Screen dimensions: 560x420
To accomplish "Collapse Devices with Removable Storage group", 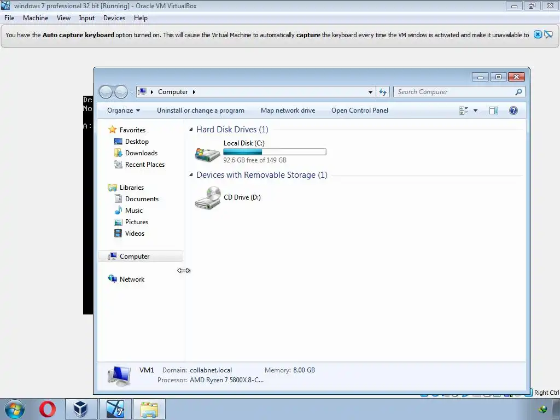I will [x=191, y=175].
